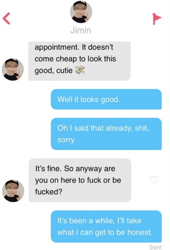Viewport: 170px width, 250px height.
Task: Select the 'It doesn't come cheap' message
Action: click(x=79, y=61)
